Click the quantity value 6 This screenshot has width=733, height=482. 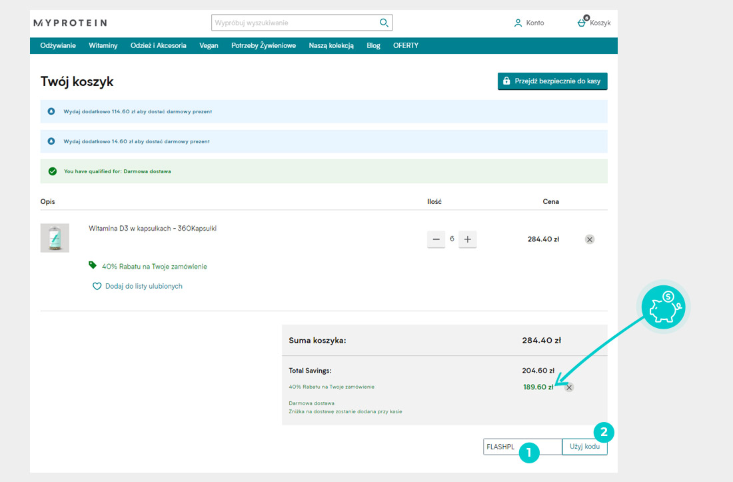452,239
